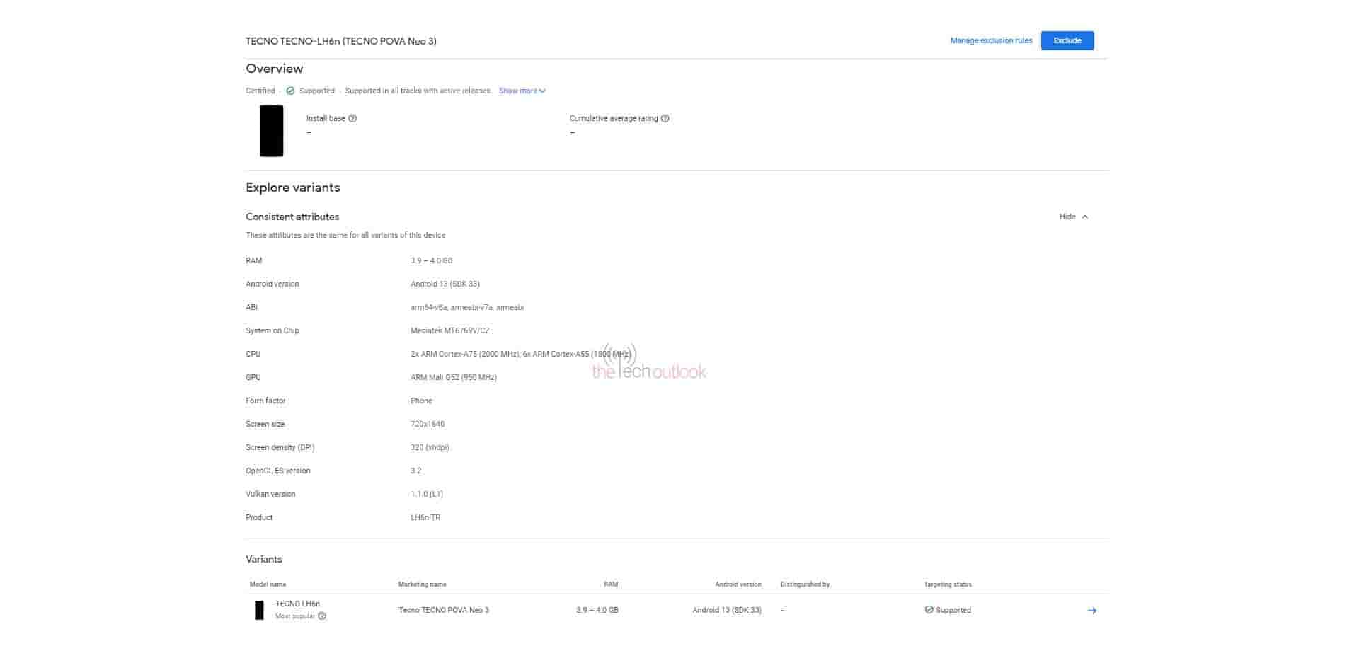The height and width of the screenshot is (651, 1359).
Task: Collapse Consistent attributes with Hide
Action: [x=1067, y=217]
